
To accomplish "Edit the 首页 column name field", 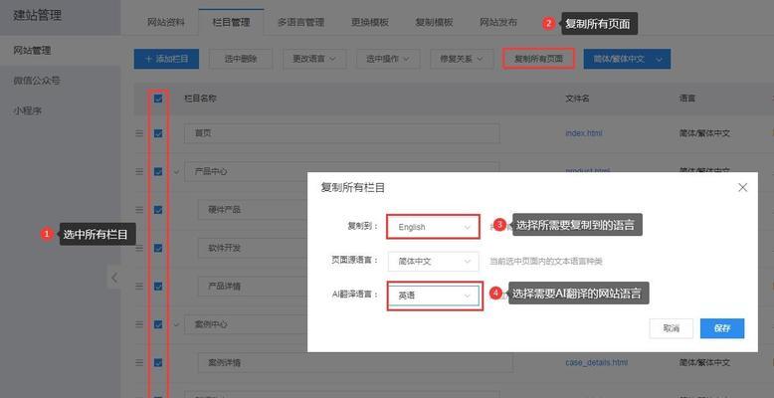I will (341, 133).
